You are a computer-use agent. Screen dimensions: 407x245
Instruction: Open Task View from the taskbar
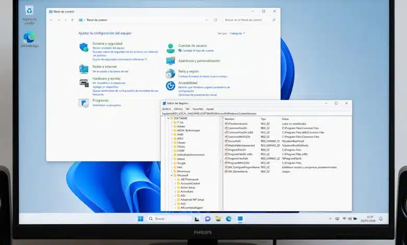point(197,219)
